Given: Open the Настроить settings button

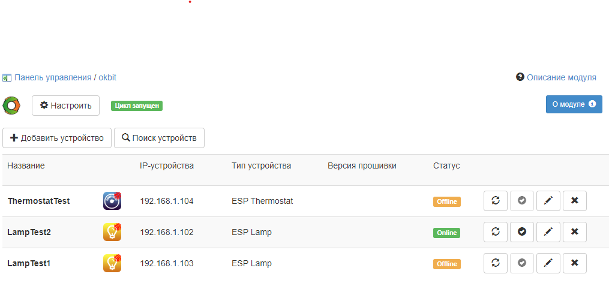Looking at the screenshot, I should coord(65,106).
